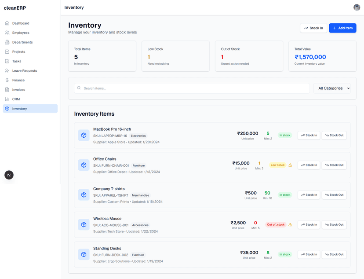The width and height of the screenshot is (364, 279).
Task: Open the All Categories dropdown
Action: [332, 88]
